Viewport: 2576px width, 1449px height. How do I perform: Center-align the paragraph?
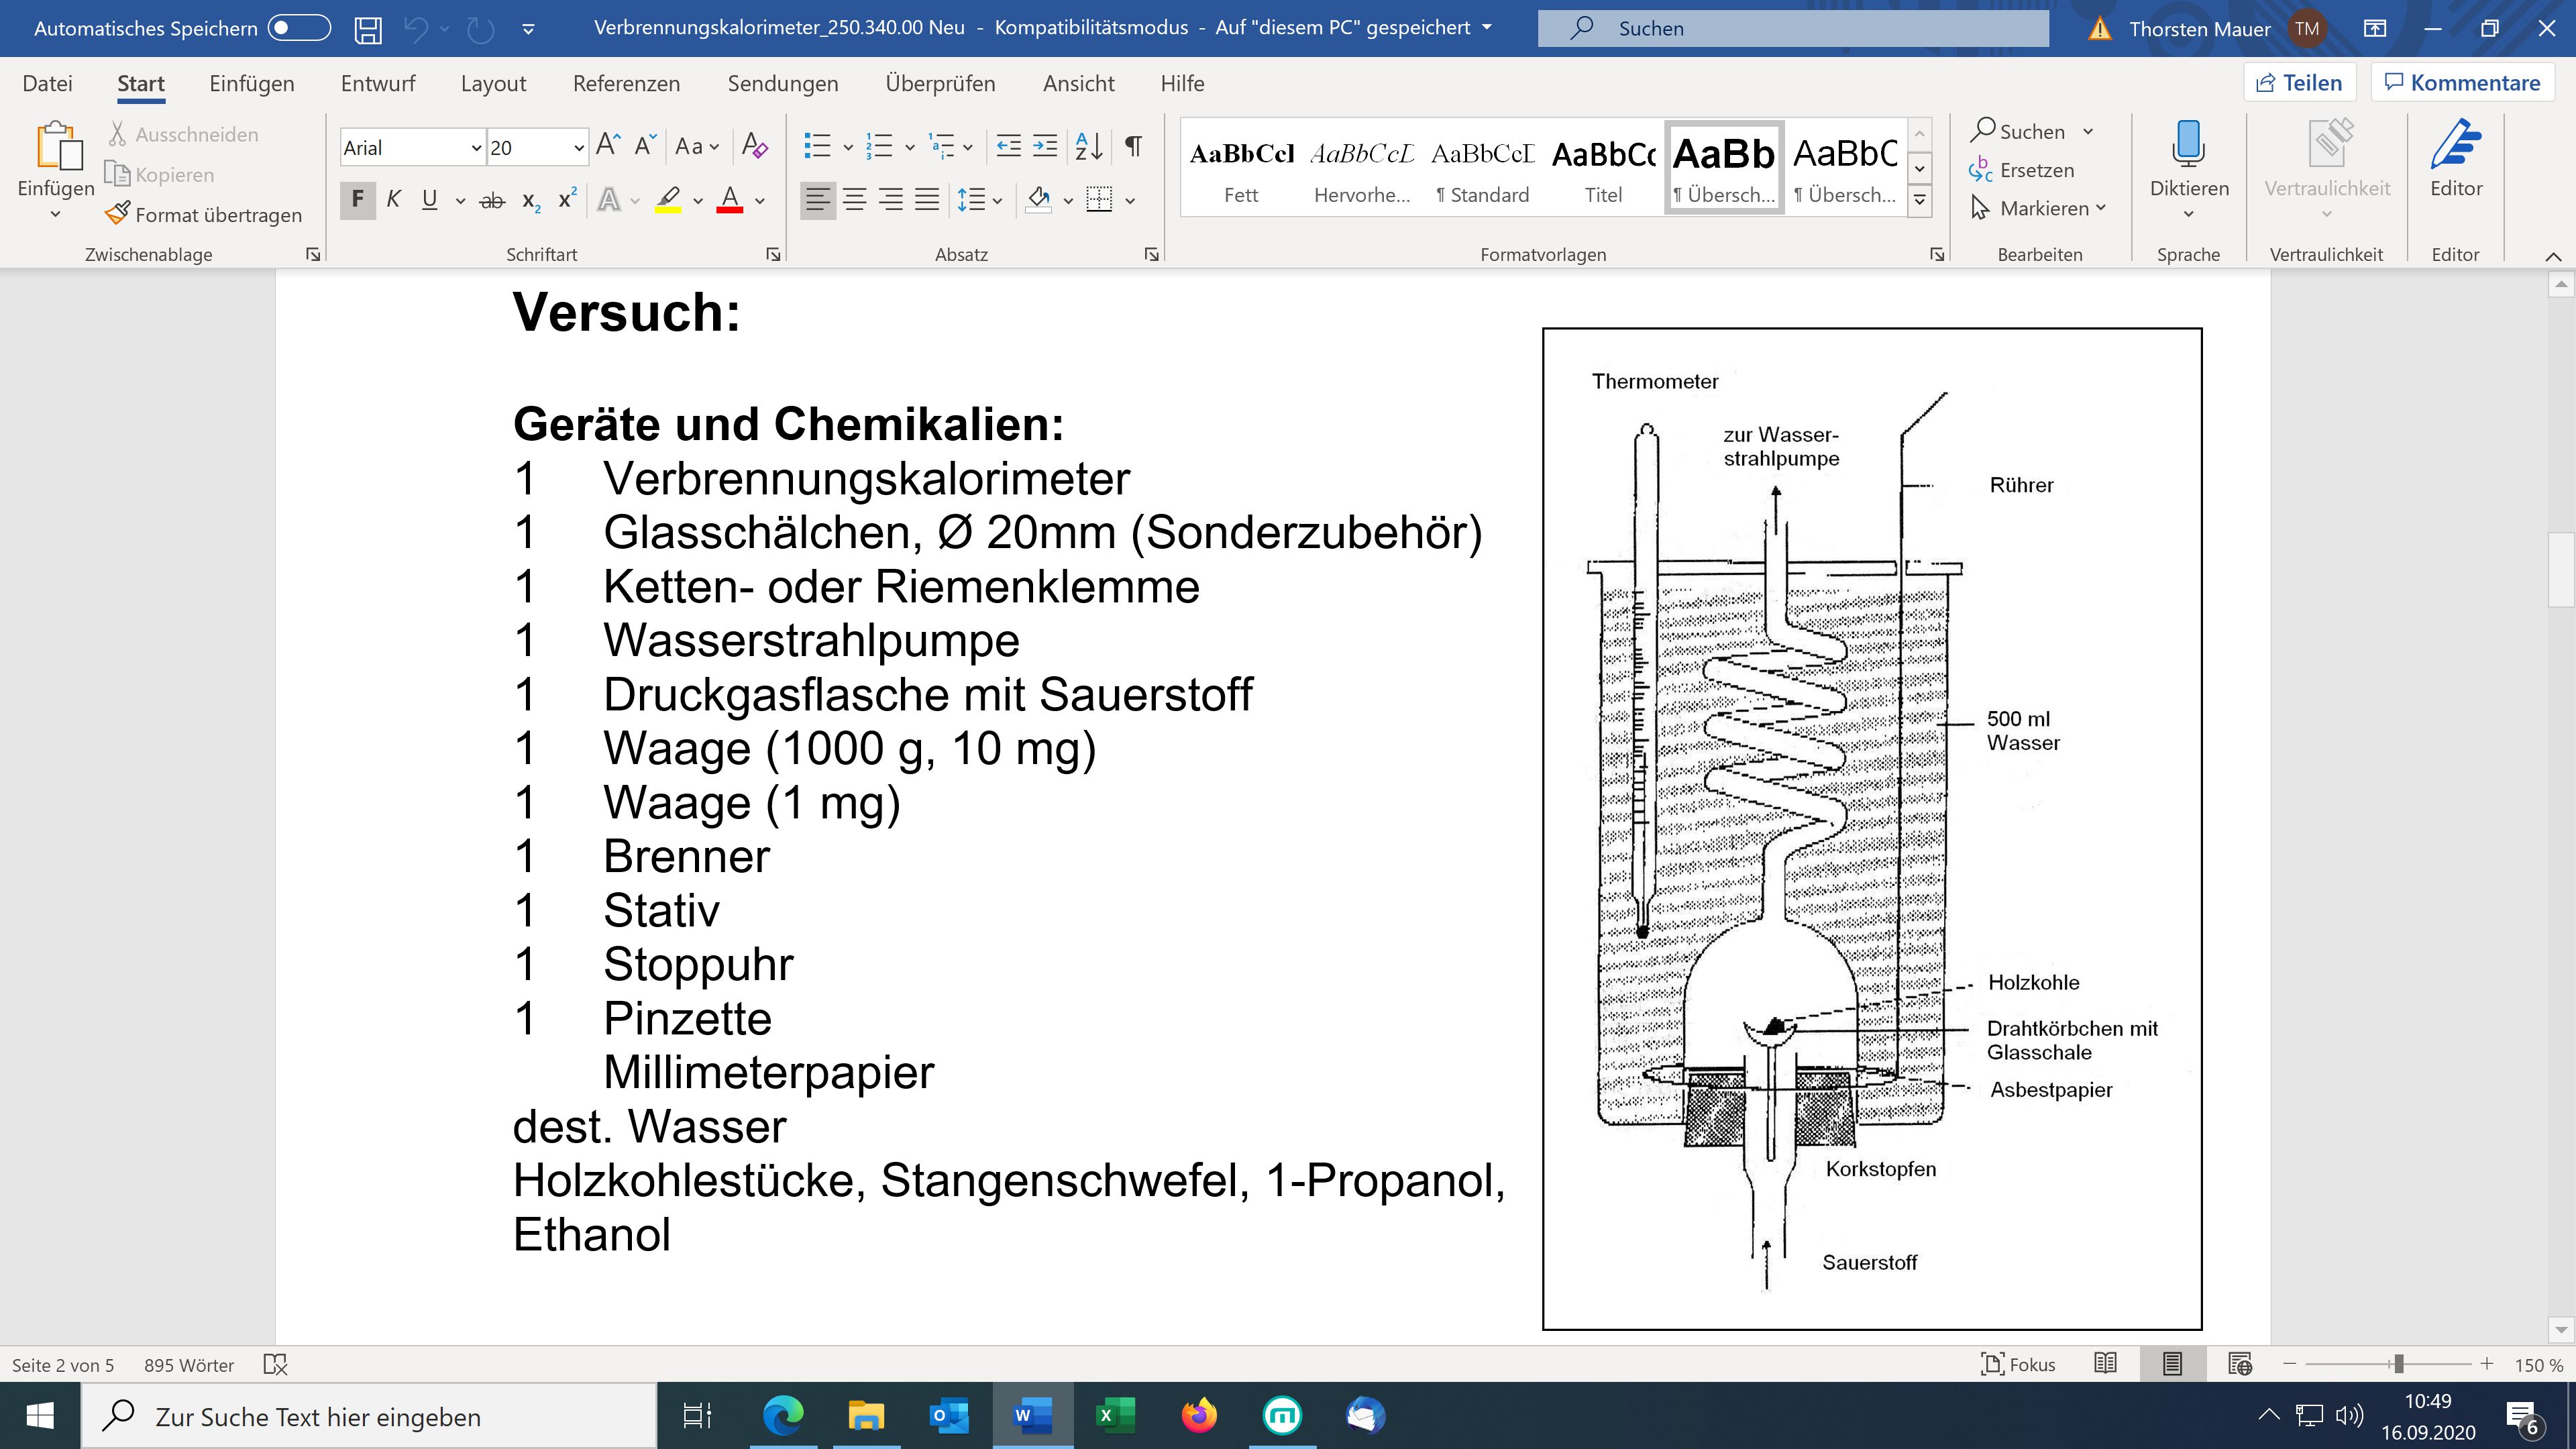(x=854, y=200)
